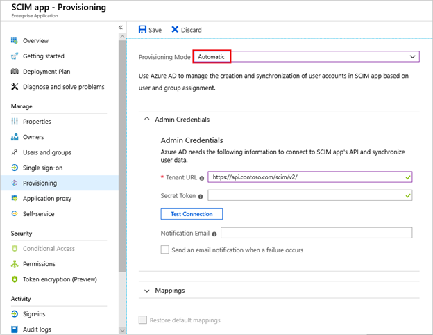Click the Save floppy disk icon
Image resolution: width=433 pixels, height=335 pixels.
pos(142,30)
